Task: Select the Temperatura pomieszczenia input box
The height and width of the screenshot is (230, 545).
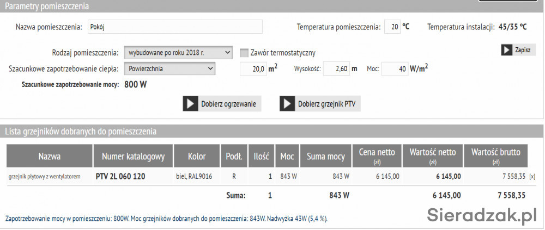Action: [392, 27]
